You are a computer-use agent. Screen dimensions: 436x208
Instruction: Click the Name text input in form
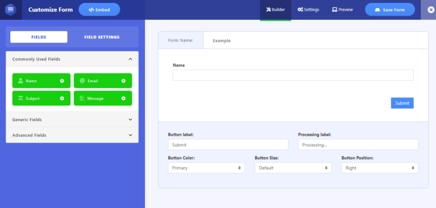[293, 75]
